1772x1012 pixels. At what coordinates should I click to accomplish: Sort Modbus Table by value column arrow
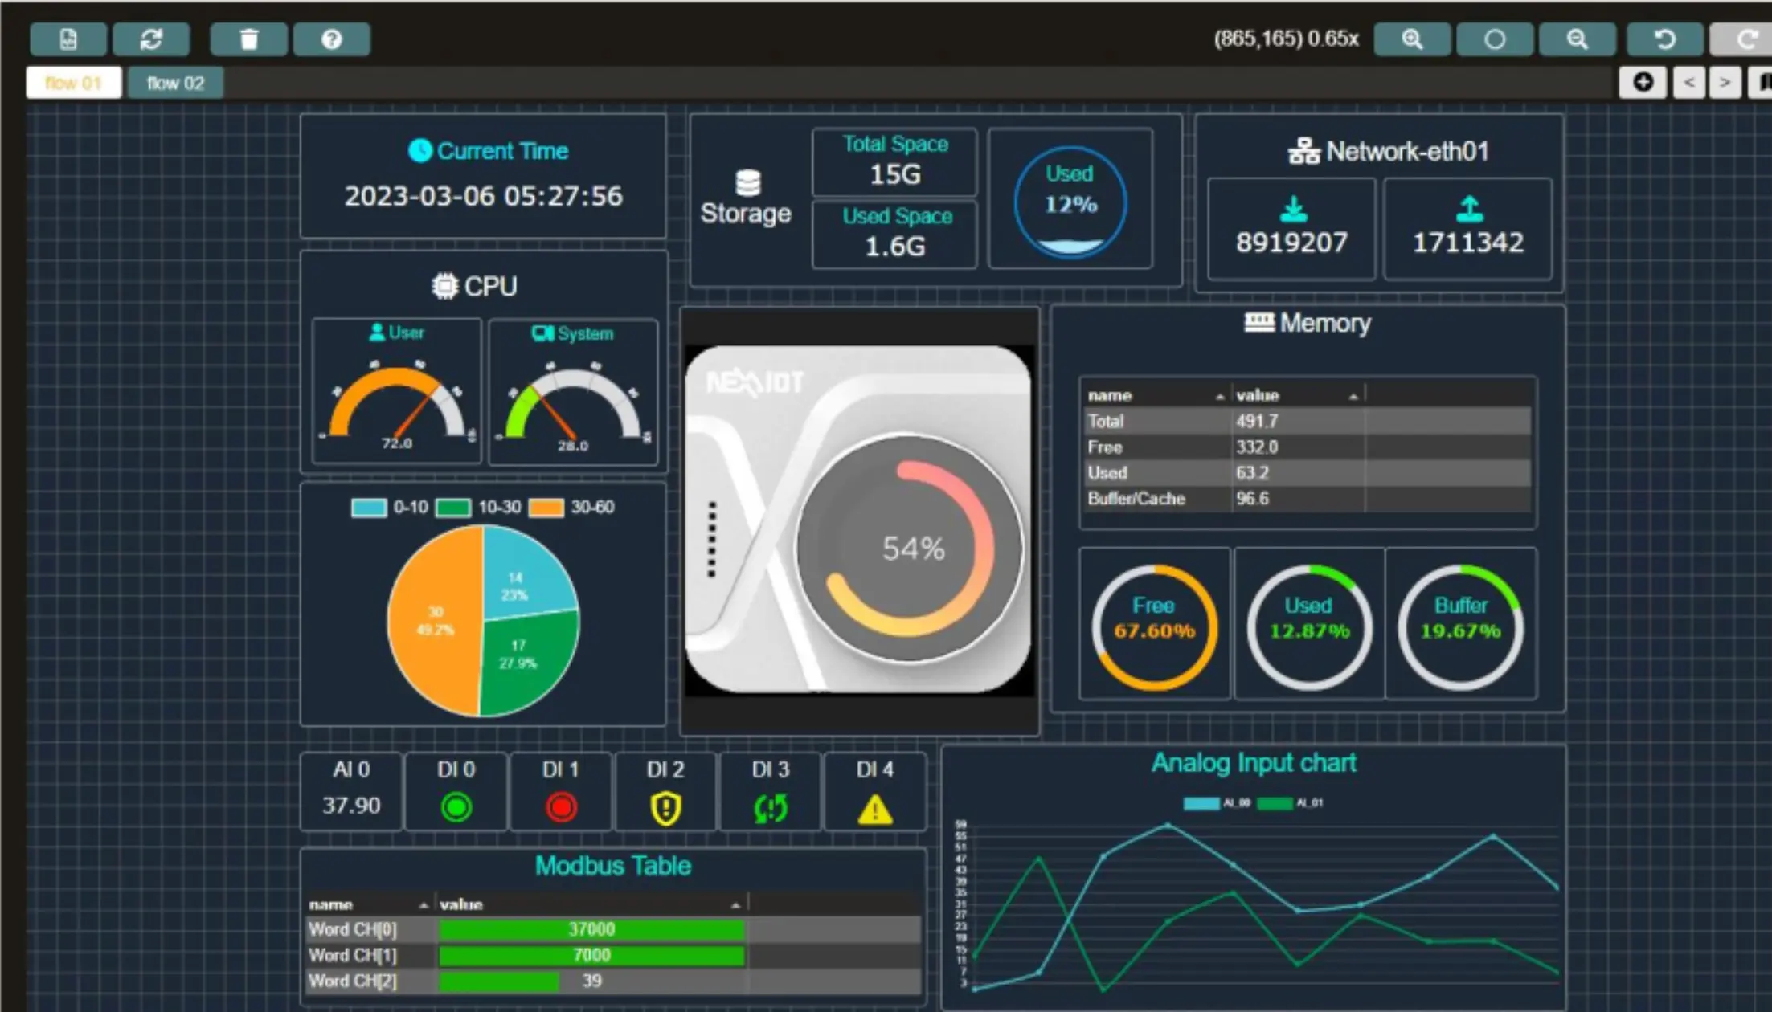coord(735,905)
